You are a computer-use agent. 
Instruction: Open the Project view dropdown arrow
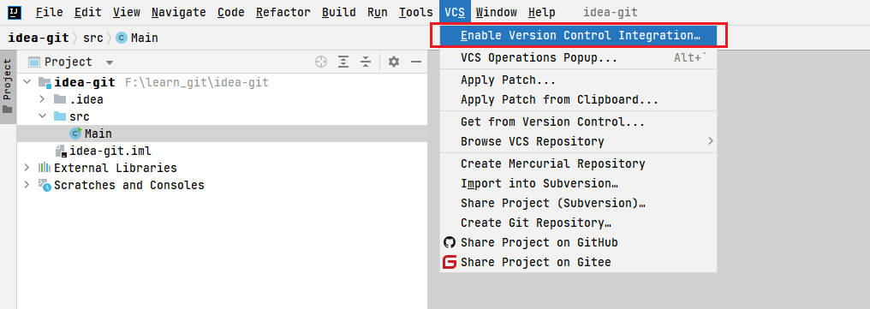[110, 62]
